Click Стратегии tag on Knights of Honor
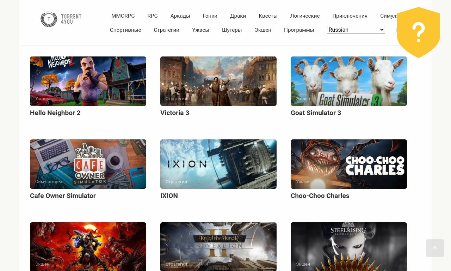 pyautogui.click(x=176, y=264)
